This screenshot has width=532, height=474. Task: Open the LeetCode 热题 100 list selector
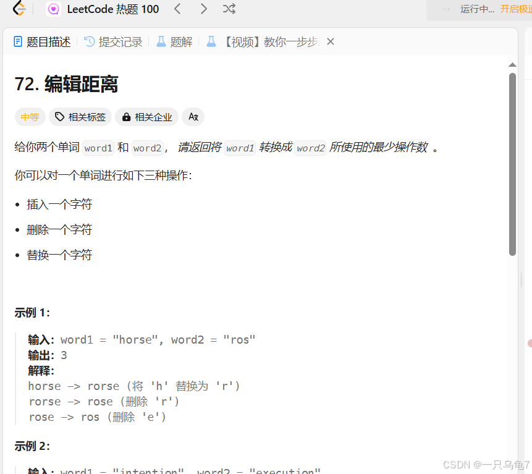[x=114, y=9]
